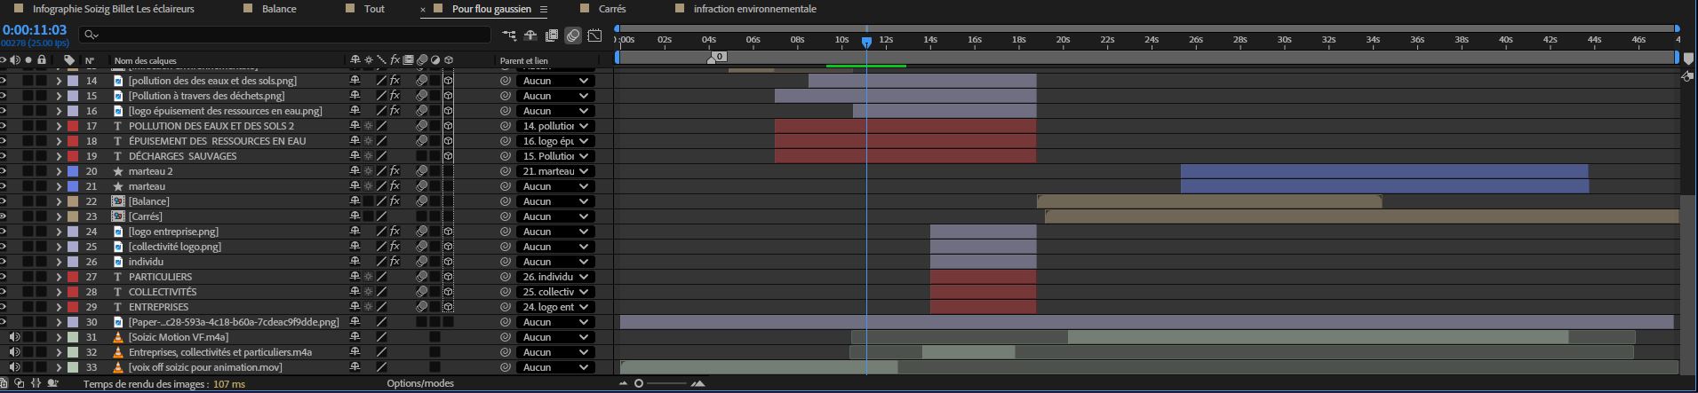Toggle the hide shy layers button
This screenshot has height=393, width=1698.
(x=530, y=35)
